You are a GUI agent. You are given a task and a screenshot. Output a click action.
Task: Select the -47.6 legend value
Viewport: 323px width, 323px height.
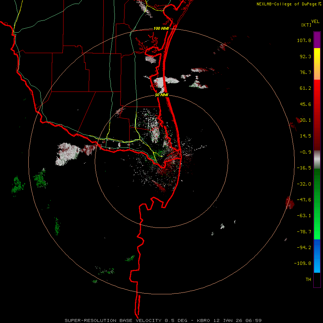pos(304,200)
